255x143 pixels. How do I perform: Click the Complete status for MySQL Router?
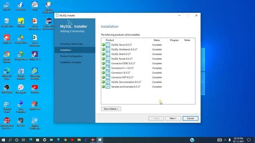click(157, 59)
